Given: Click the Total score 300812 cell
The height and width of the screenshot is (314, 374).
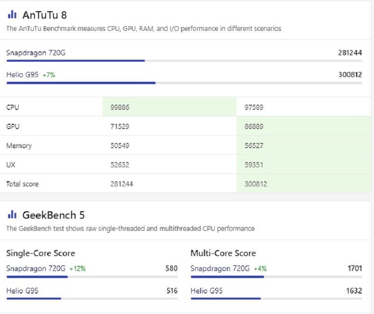Looking at the screenshot, I should (x=256, y=184).
